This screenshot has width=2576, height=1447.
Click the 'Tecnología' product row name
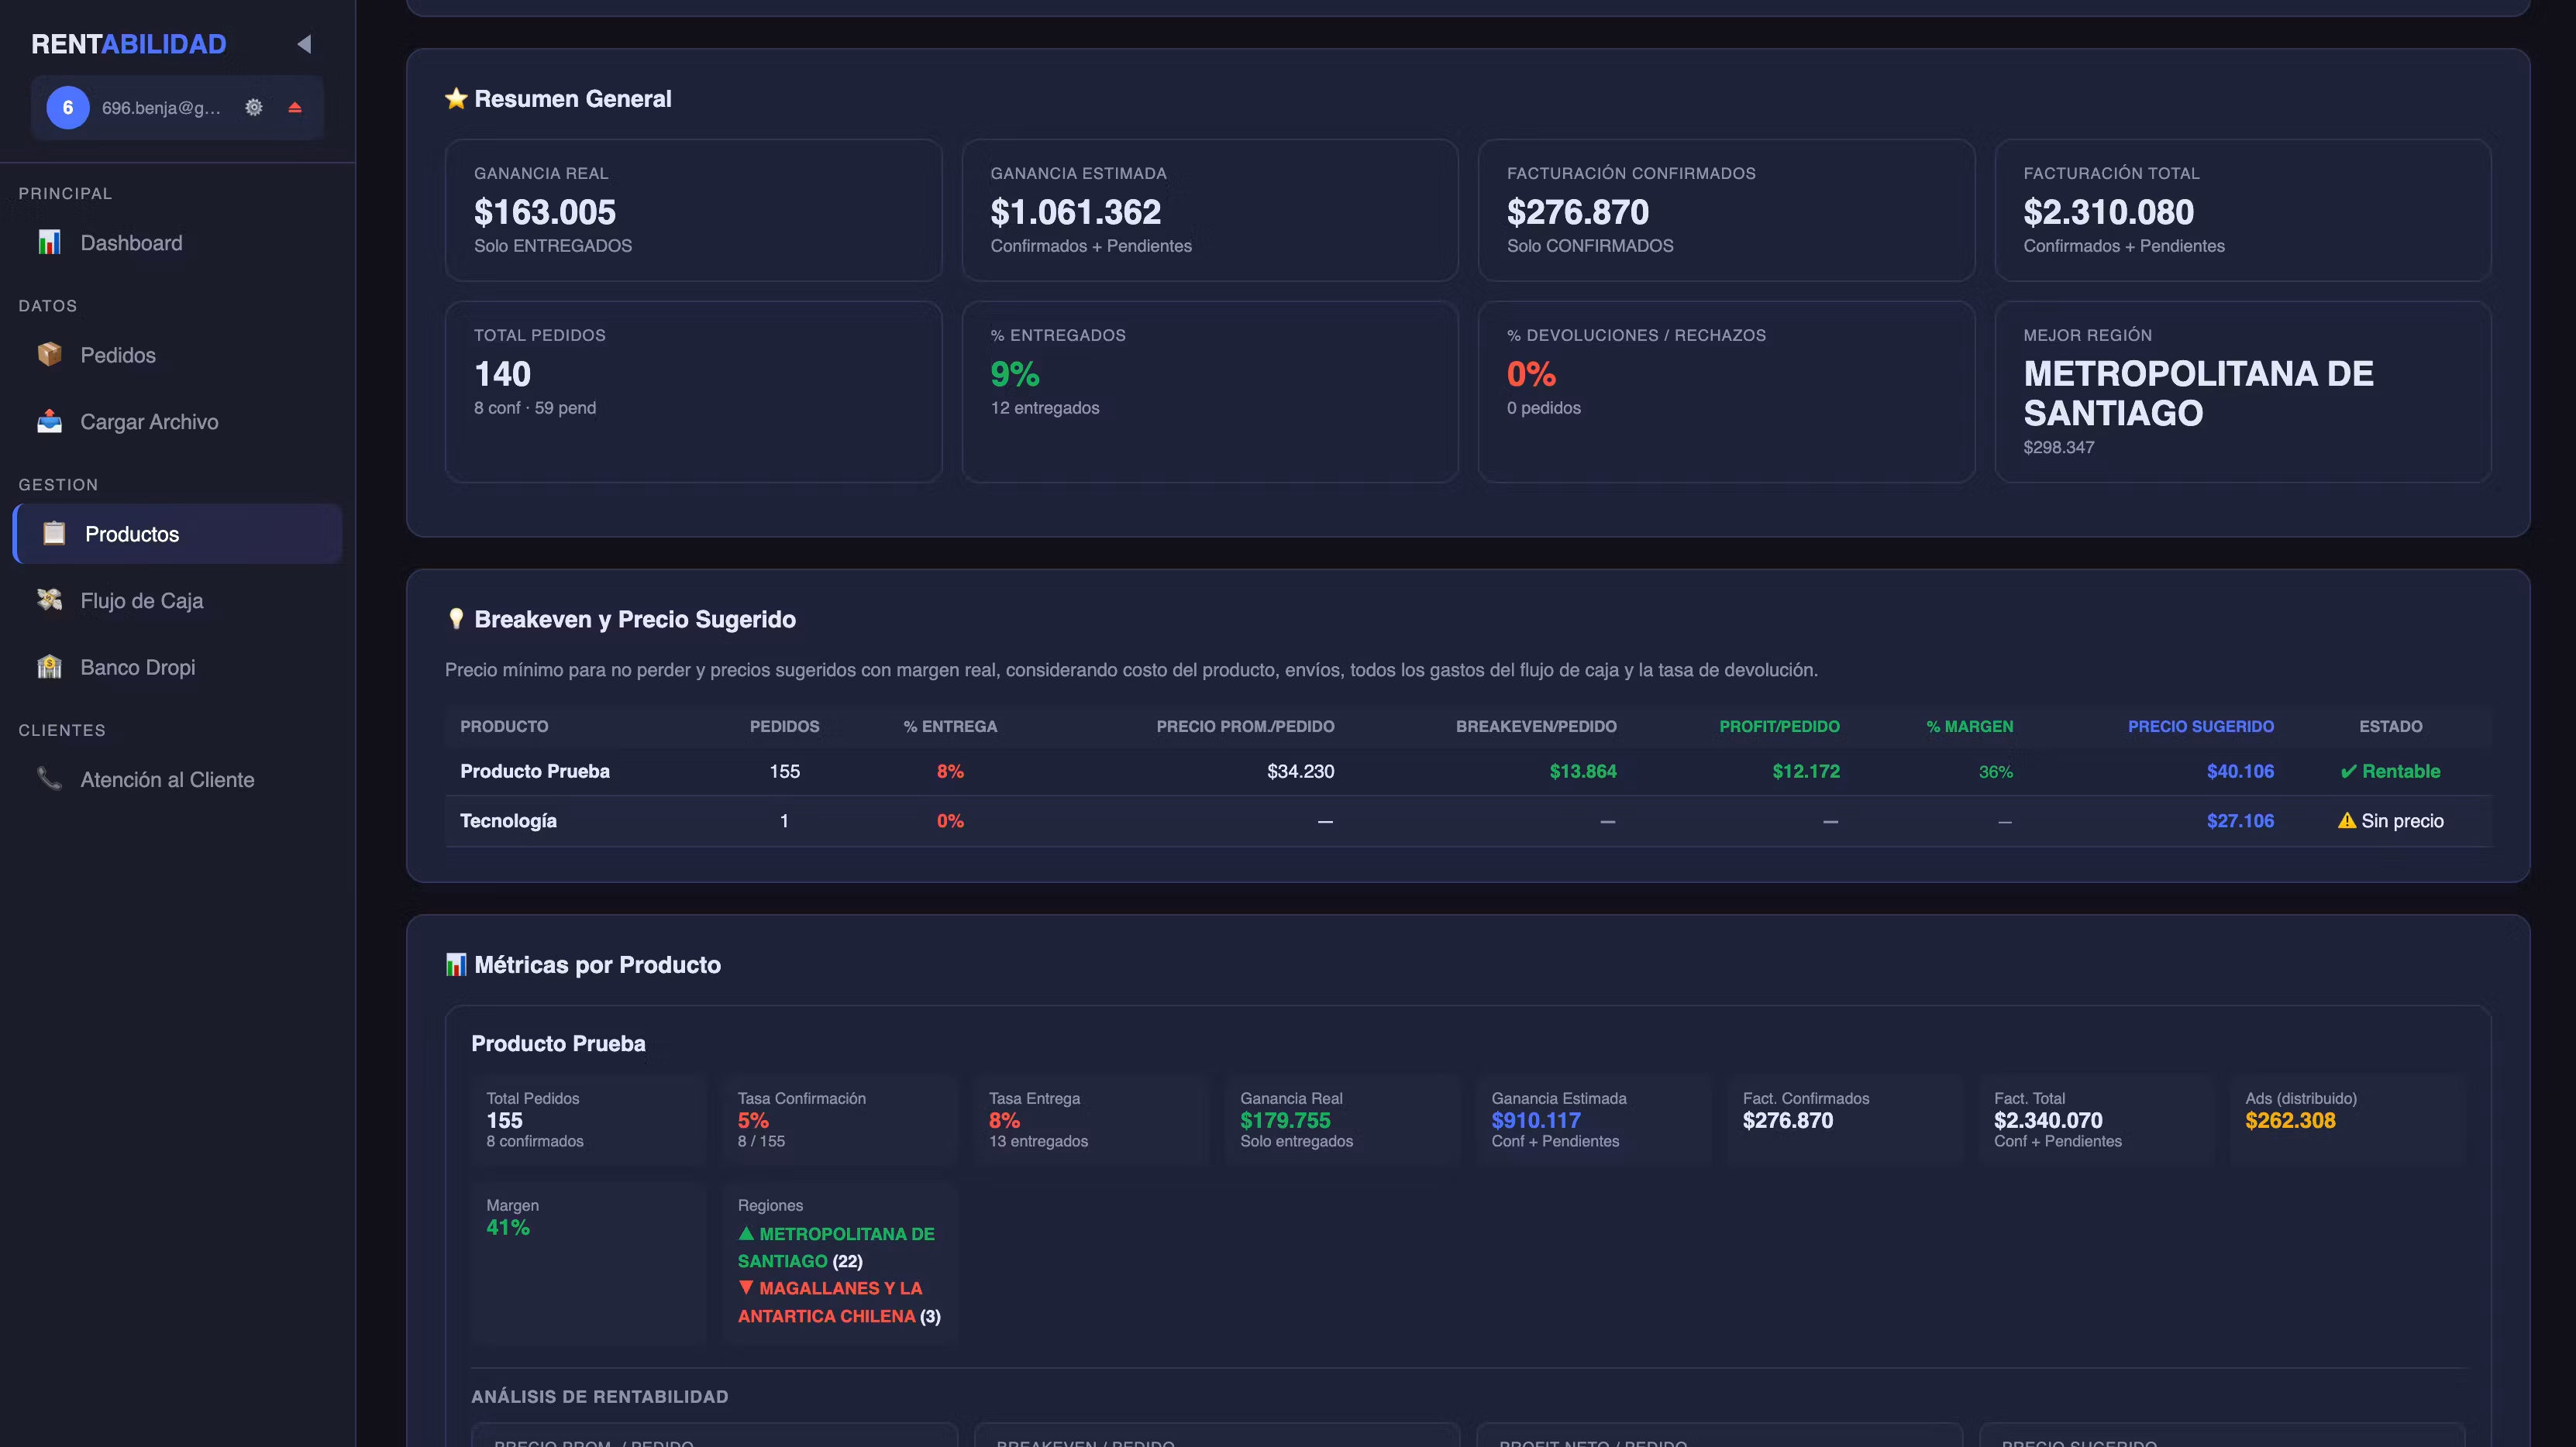pos(508,820)
